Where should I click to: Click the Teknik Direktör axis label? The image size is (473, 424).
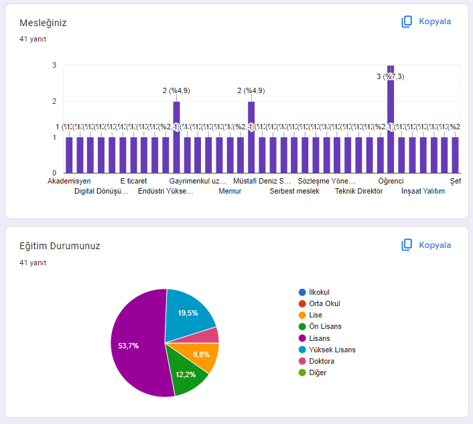pyautogui.click(x=358, y=191)
